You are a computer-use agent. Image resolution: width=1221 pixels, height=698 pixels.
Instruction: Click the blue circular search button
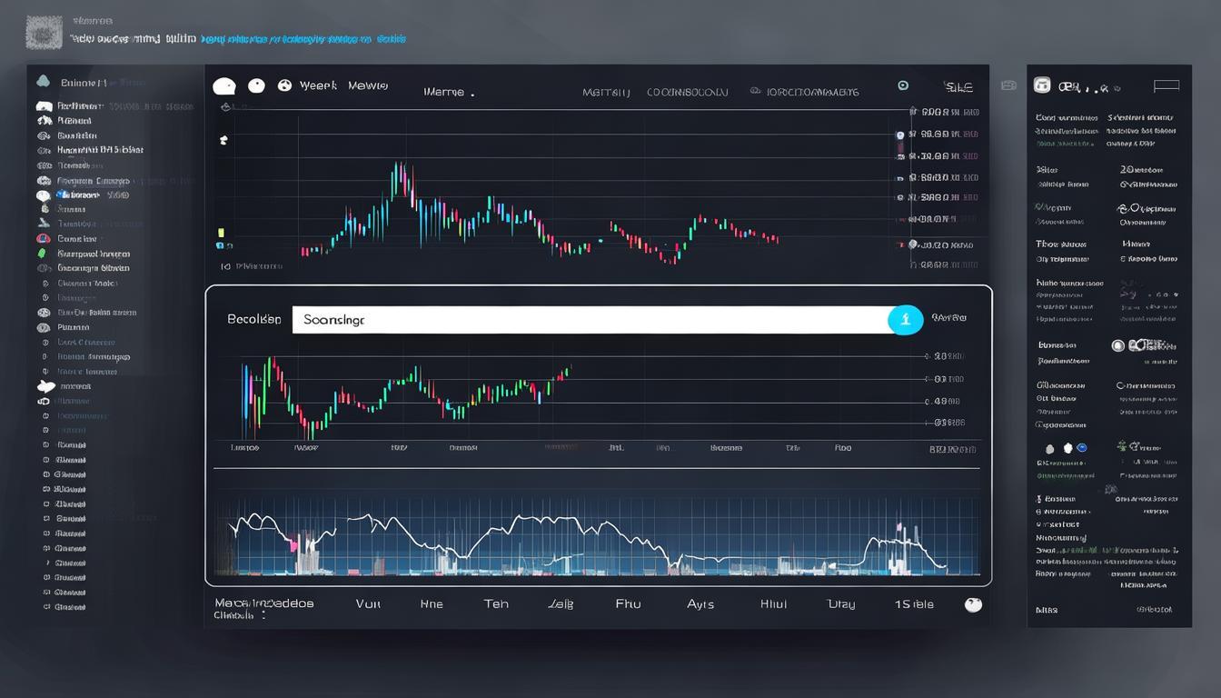(906, 320)
